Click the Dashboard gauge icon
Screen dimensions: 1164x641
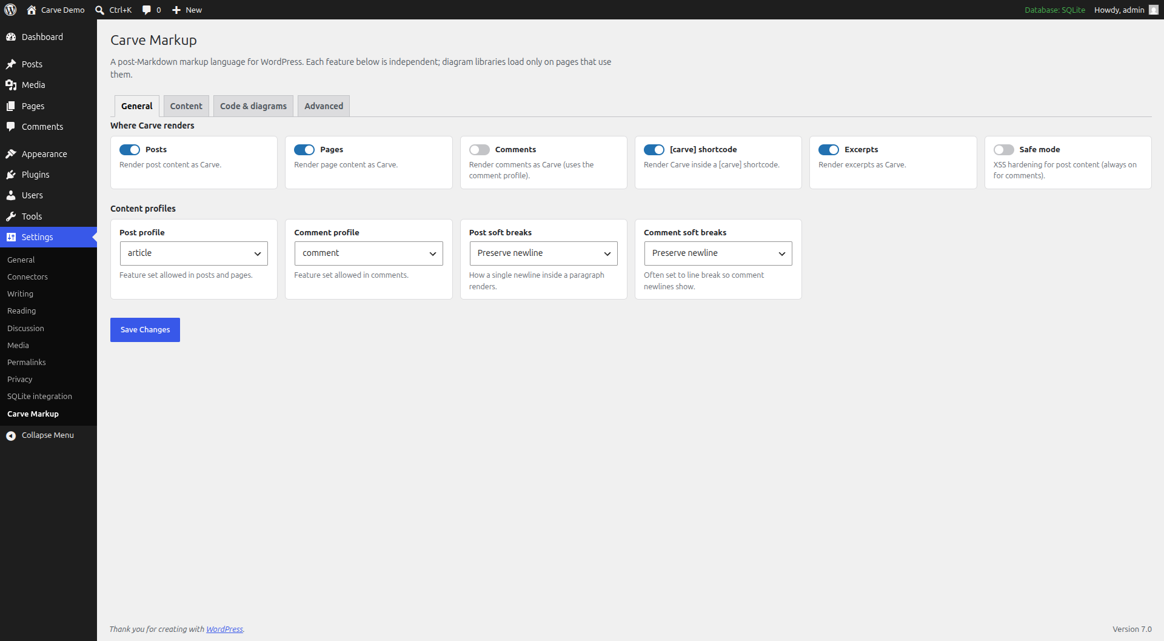[11, 37]
